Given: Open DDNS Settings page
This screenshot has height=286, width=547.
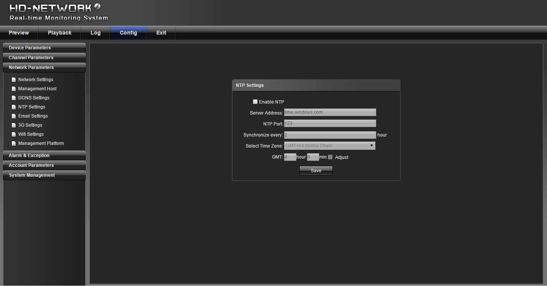Looking at the screenshot, I should (34, 98).
